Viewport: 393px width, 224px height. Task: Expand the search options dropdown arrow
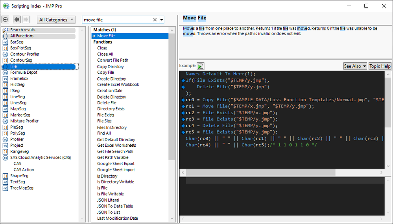162,20
